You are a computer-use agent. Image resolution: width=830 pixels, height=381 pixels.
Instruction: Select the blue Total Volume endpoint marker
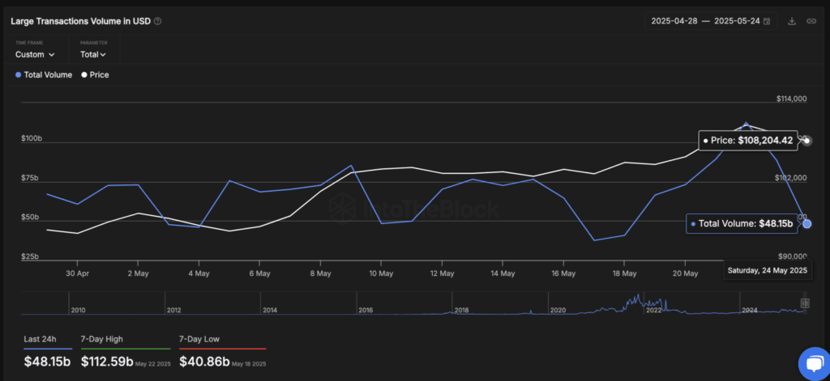click(806, 223)
